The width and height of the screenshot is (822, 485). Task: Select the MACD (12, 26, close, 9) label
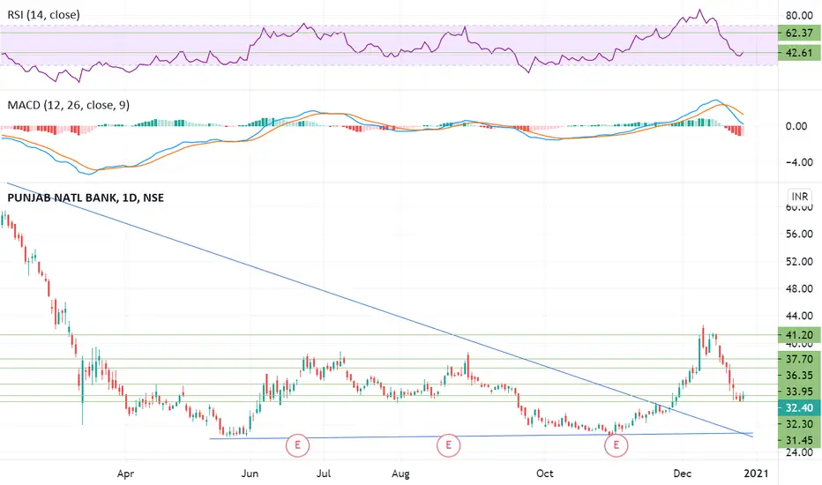point(68,105)
